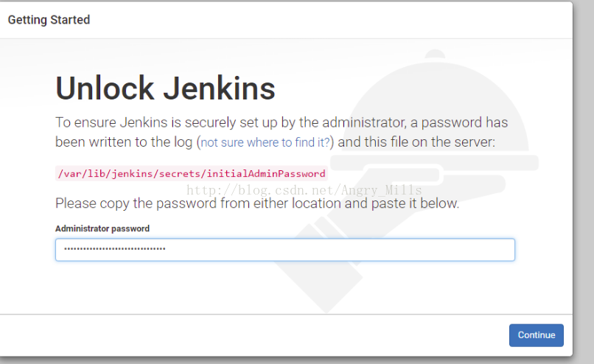Click the initialAdminPassword file path code
This screenshot has width=594, height=364.
pos(192,173)
